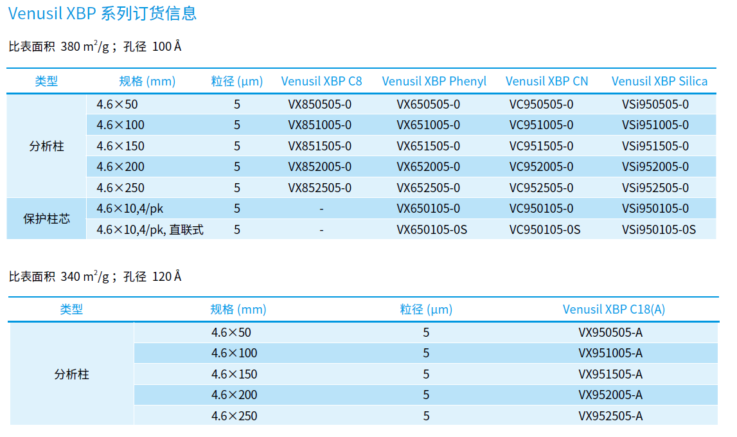The width and height of the screenshot is (737, 437).
Task: Select part number VX952005-A
Action: click(x=610, y=395)
